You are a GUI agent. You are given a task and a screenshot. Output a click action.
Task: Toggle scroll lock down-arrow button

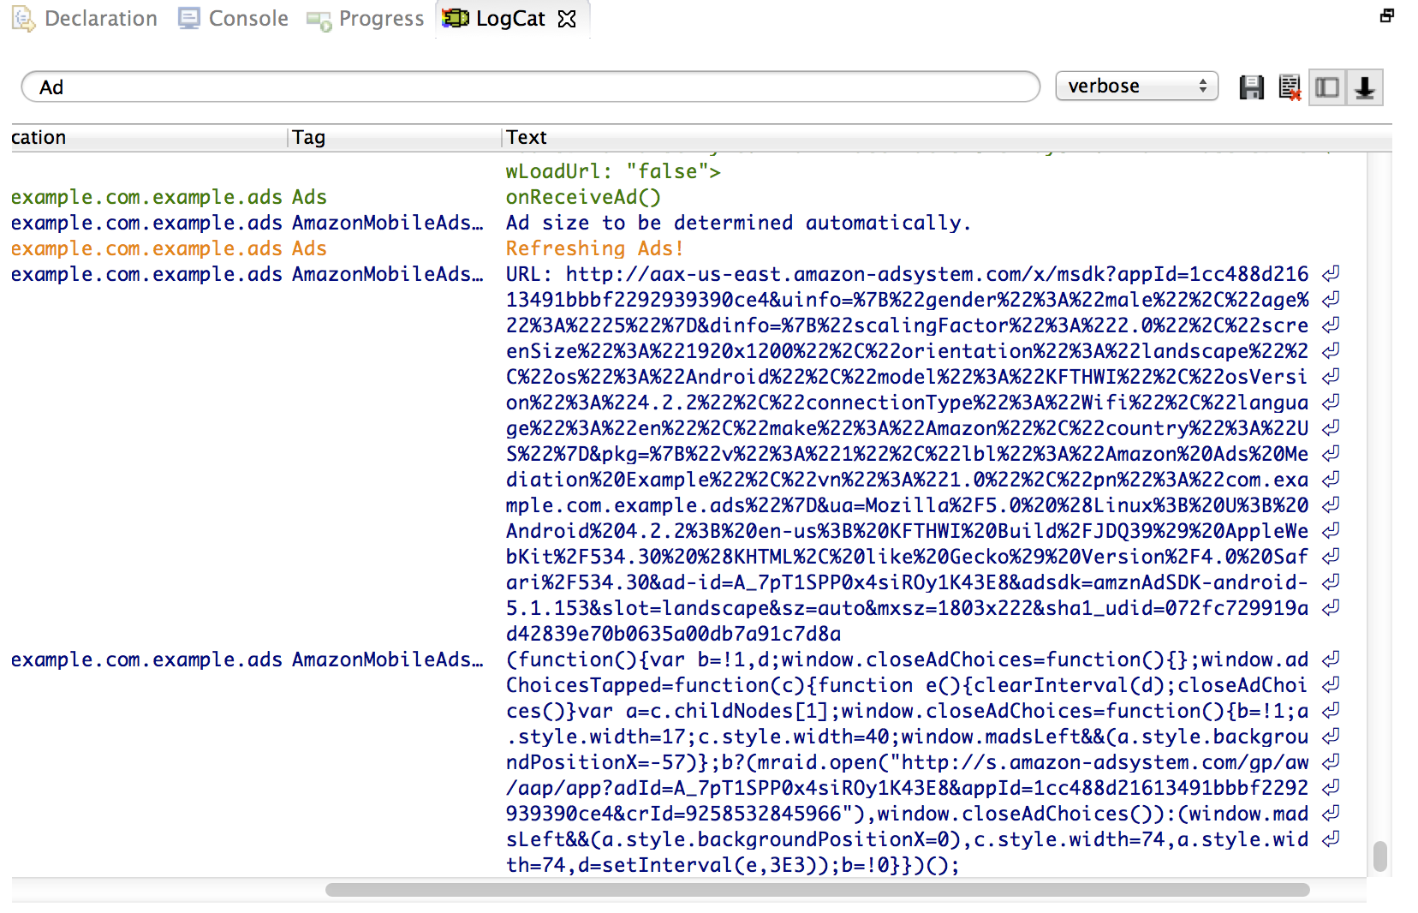click(1365, 87)
